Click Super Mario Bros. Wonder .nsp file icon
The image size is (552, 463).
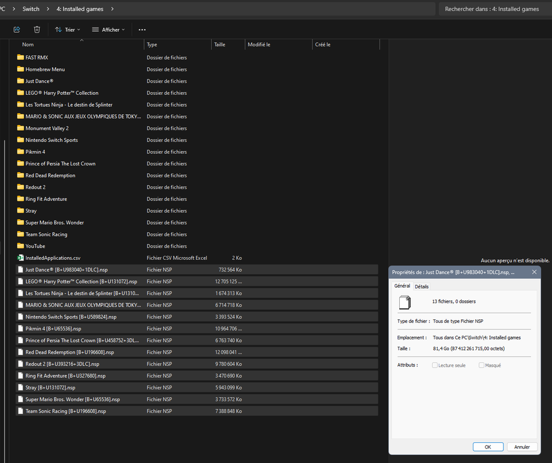point(20,399)
